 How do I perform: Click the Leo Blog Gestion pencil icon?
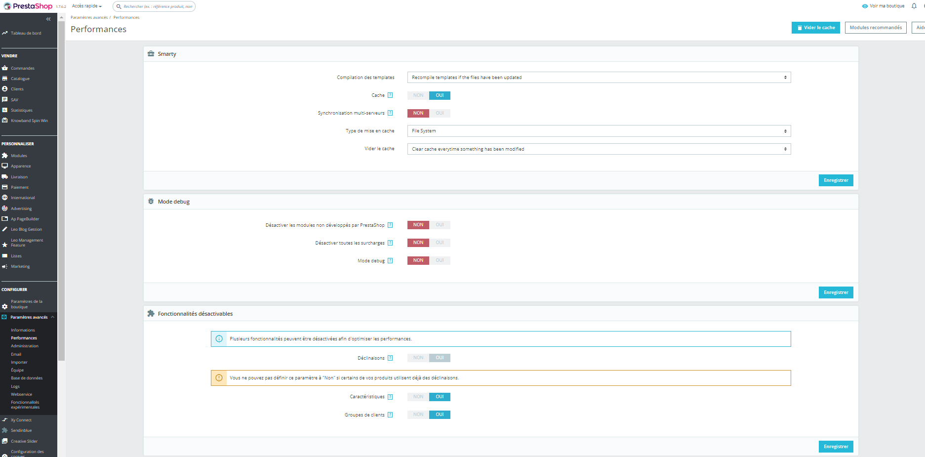tap(5, 229)
